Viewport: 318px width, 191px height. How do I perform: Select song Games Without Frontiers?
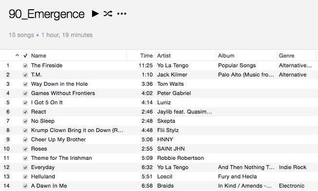click(63, 93)
